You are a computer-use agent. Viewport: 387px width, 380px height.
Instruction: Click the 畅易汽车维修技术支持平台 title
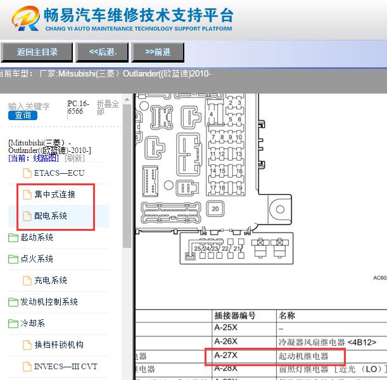138,15
